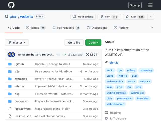Open the Discussions tab

(97, 28)
